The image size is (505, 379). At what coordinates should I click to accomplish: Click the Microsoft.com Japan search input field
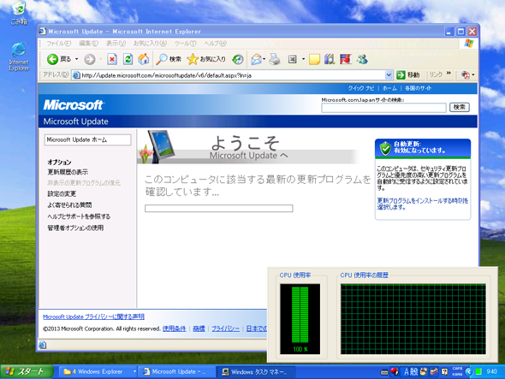pos(383,108)
